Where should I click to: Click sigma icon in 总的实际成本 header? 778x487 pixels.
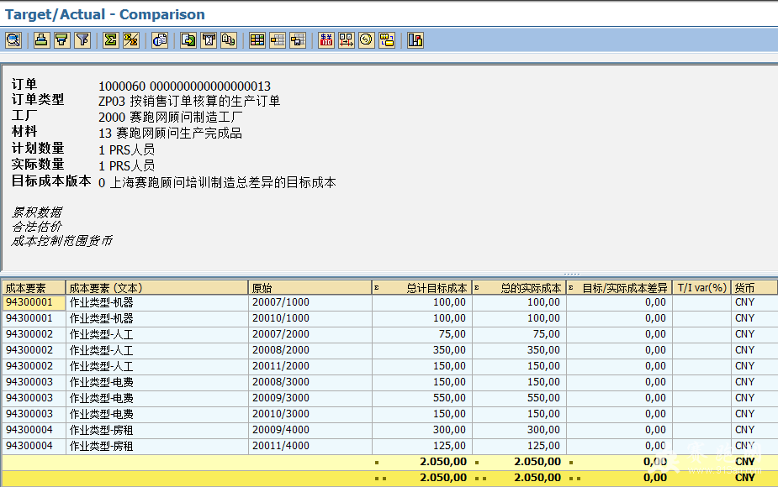[477, 288]
